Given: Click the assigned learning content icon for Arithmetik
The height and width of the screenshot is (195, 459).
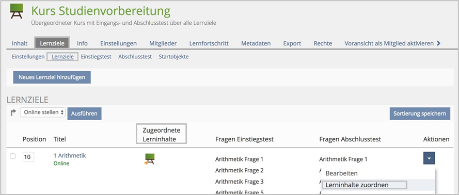Looking at the screenshot, I should tap(150, 159).
